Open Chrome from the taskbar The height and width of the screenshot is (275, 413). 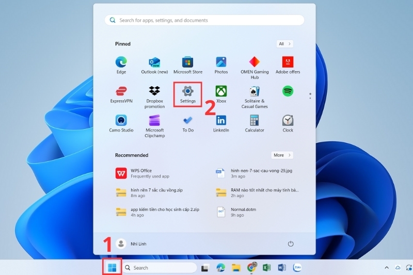pos(251,268)
